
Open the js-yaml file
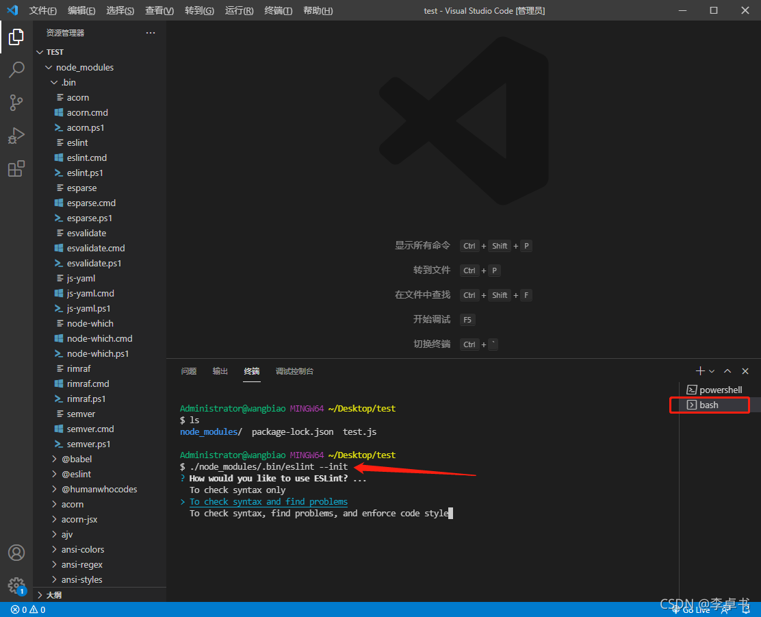81,278
